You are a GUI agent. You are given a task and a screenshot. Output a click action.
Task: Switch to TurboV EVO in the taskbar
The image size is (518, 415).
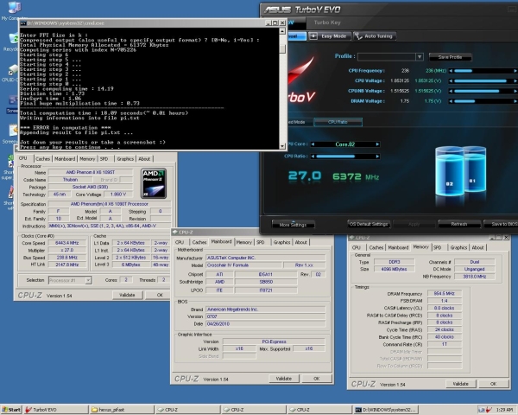pos(55,410)
